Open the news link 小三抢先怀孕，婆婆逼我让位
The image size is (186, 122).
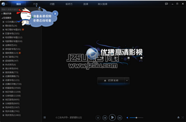tap(69, 117)
